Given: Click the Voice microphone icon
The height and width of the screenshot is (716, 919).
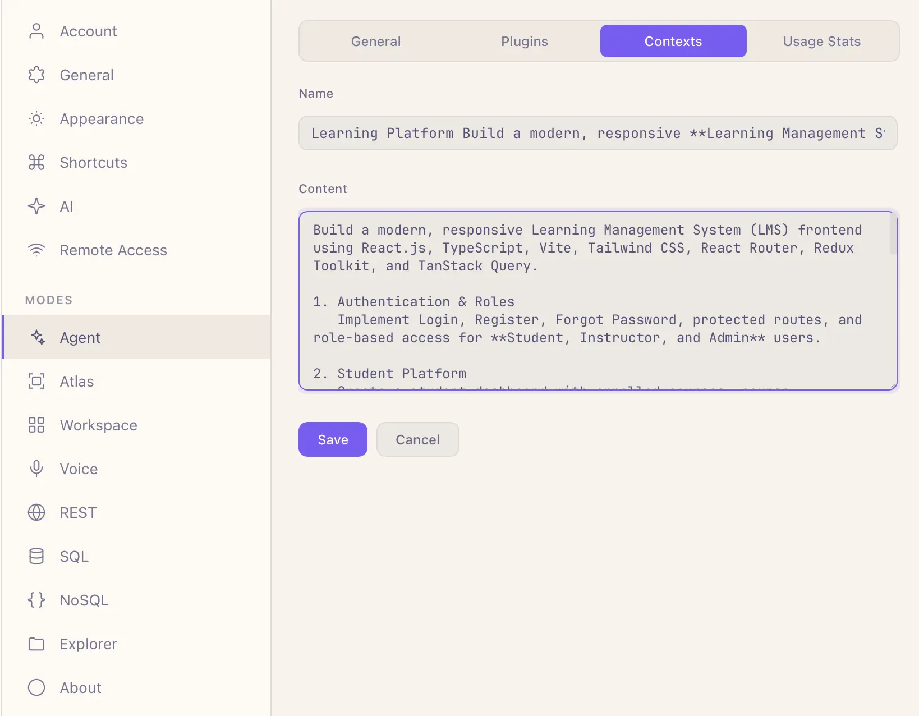Looking at the screenshot, I should coord(36,469).
